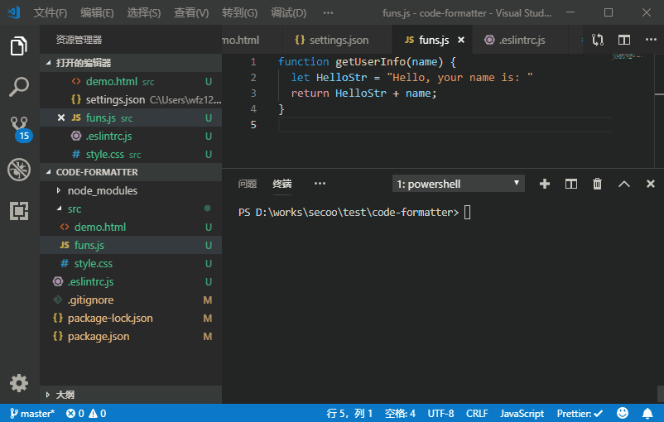Select the Terminal (终端) panel tab
The width and height of the screenshot is (664, 422).
tap(282, 184)
